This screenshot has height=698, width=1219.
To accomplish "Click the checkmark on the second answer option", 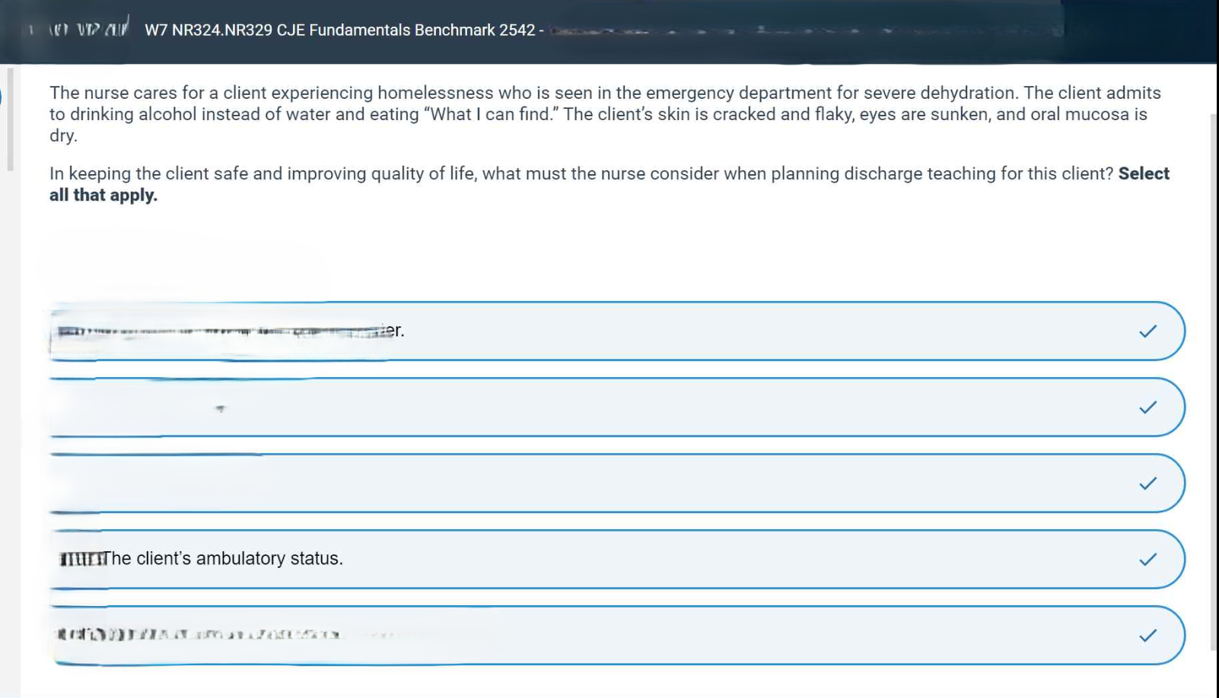I will (x=1147, y=408).
